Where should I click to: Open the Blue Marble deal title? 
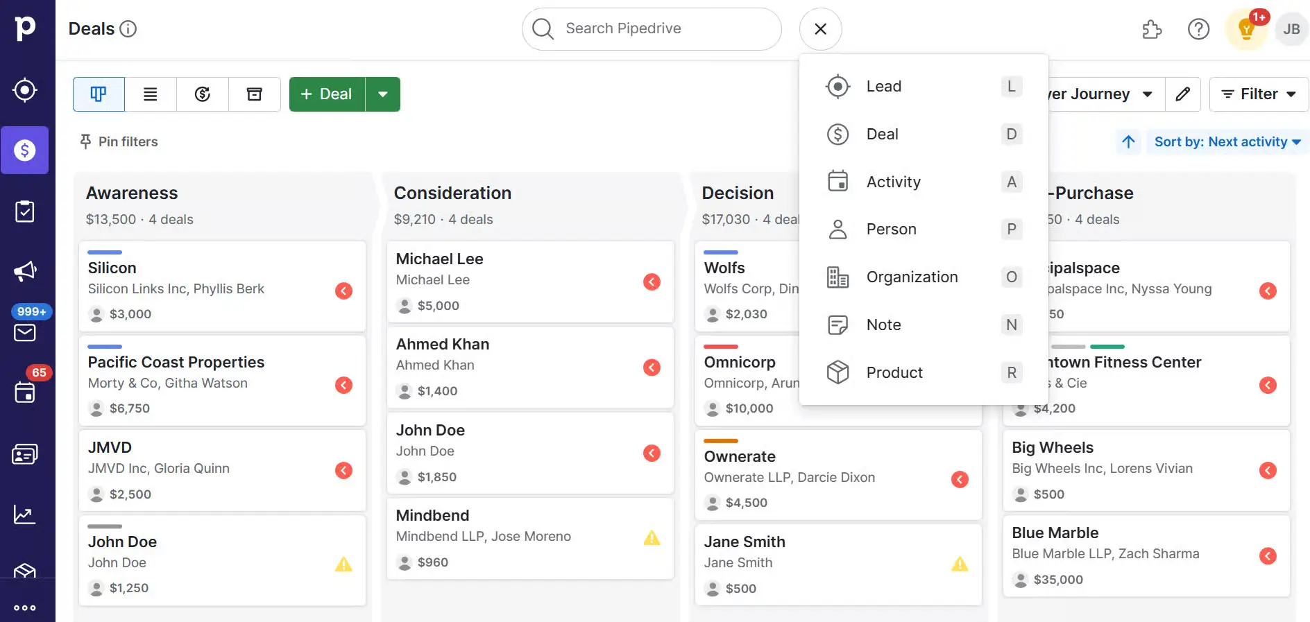click(1055, 533)
